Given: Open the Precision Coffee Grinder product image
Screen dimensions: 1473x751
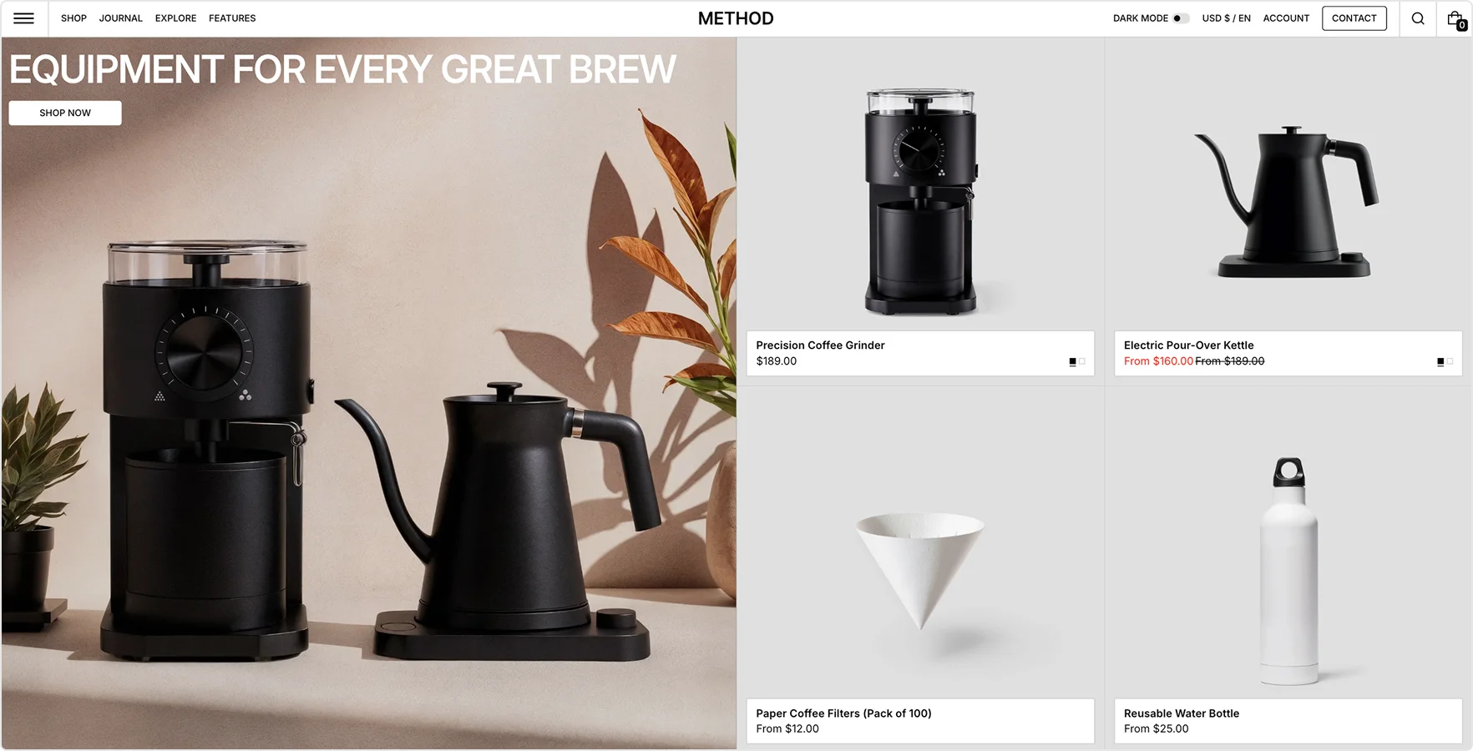Looking at the screenshot, I should pyautogui.click(x=920, y=202).
